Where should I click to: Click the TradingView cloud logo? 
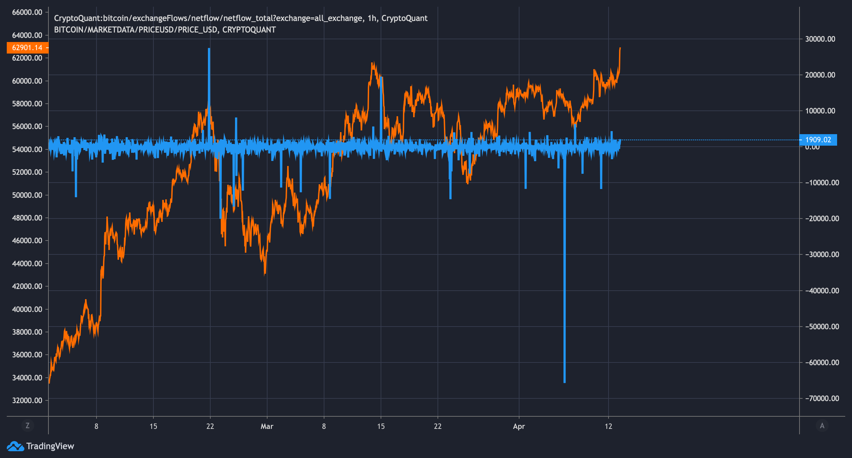click(x=16, y=446)
